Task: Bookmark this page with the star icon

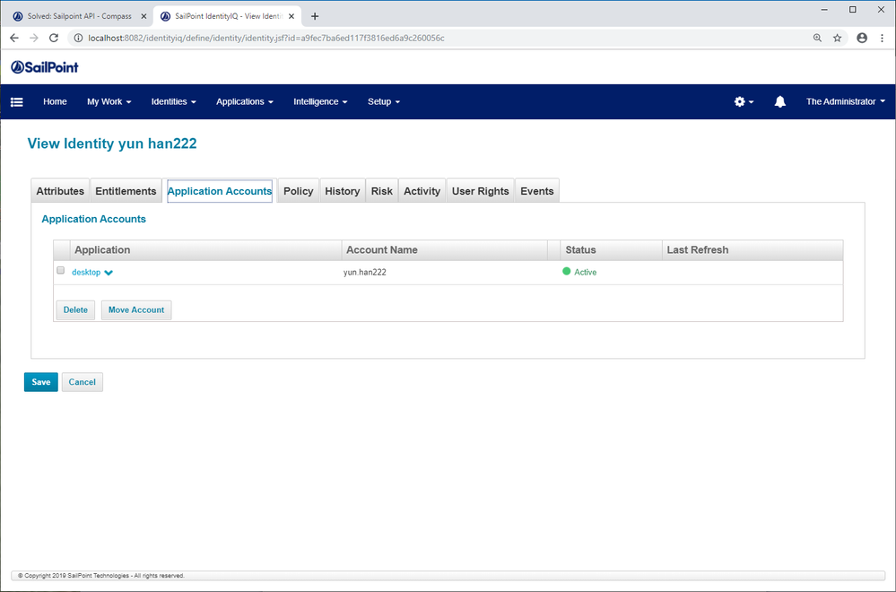Action: (x=837, y=39)
